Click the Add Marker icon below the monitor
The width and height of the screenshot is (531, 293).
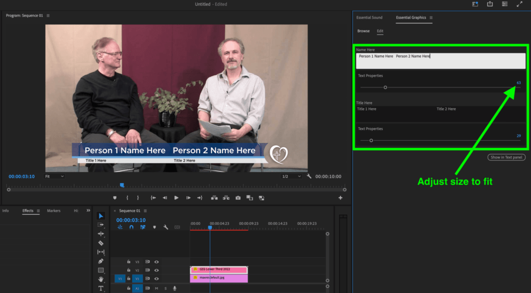tap(115, 198)
